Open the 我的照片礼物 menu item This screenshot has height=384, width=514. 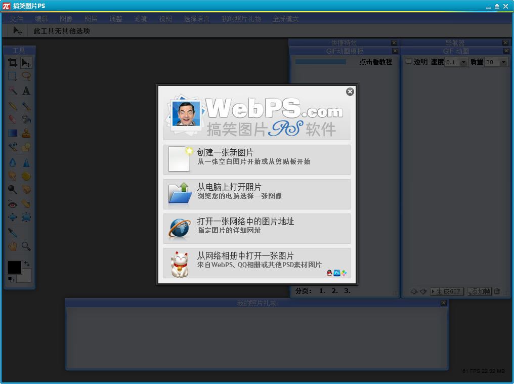(x=241, y=19)
